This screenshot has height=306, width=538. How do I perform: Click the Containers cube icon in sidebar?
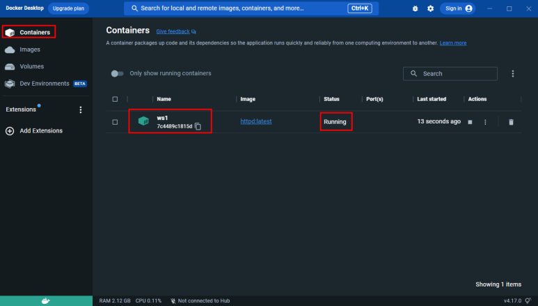[x=10, y=32]
